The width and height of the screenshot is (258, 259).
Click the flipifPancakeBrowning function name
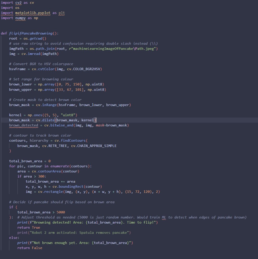point(32,33)
